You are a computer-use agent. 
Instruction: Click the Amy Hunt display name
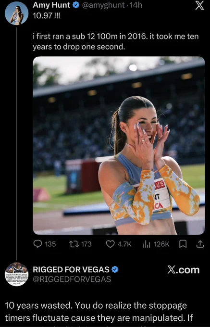[51, 5]
